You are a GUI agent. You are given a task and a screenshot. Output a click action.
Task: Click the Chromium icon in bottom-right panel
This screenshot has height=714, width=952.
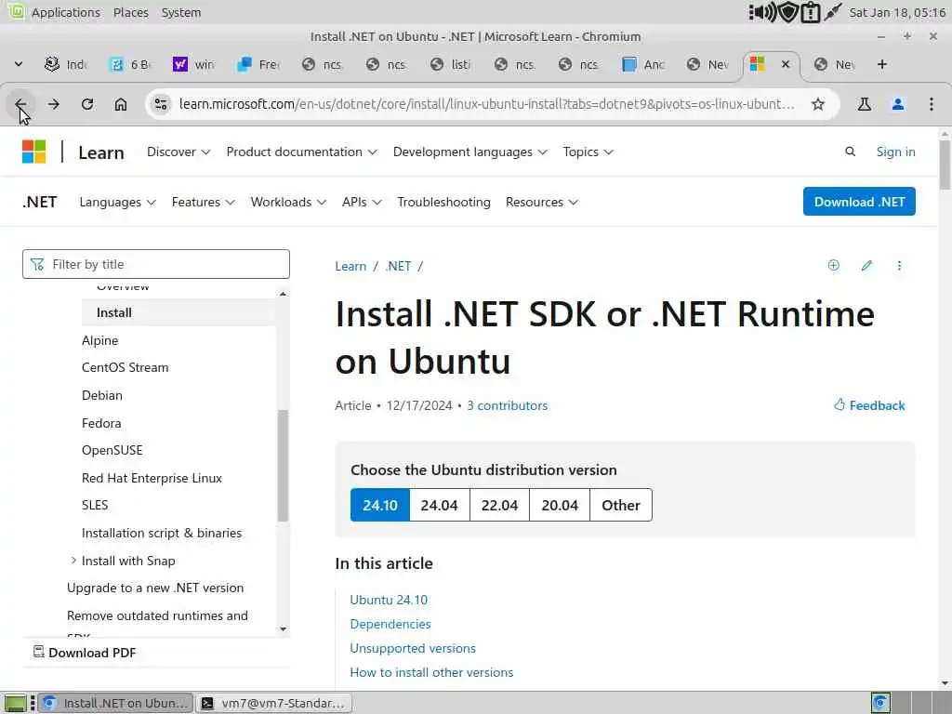point(880,703)
